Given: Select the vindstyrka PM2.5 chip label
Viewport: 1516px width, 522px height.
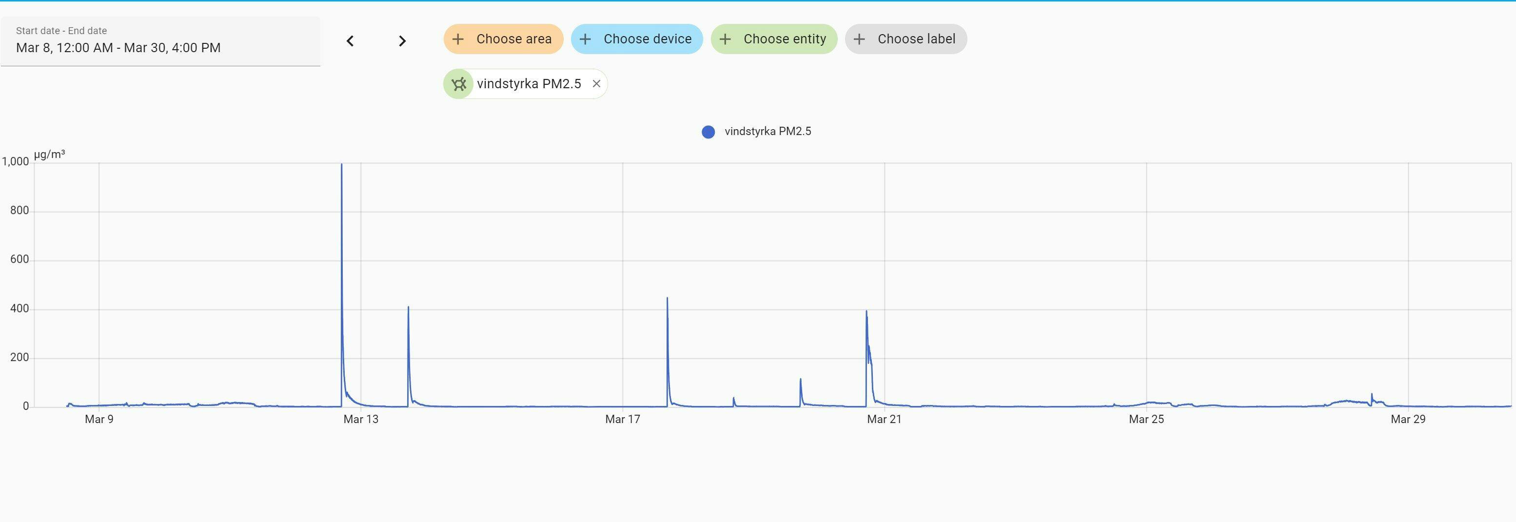Looking at the screenshot, I should coord(529,83).
